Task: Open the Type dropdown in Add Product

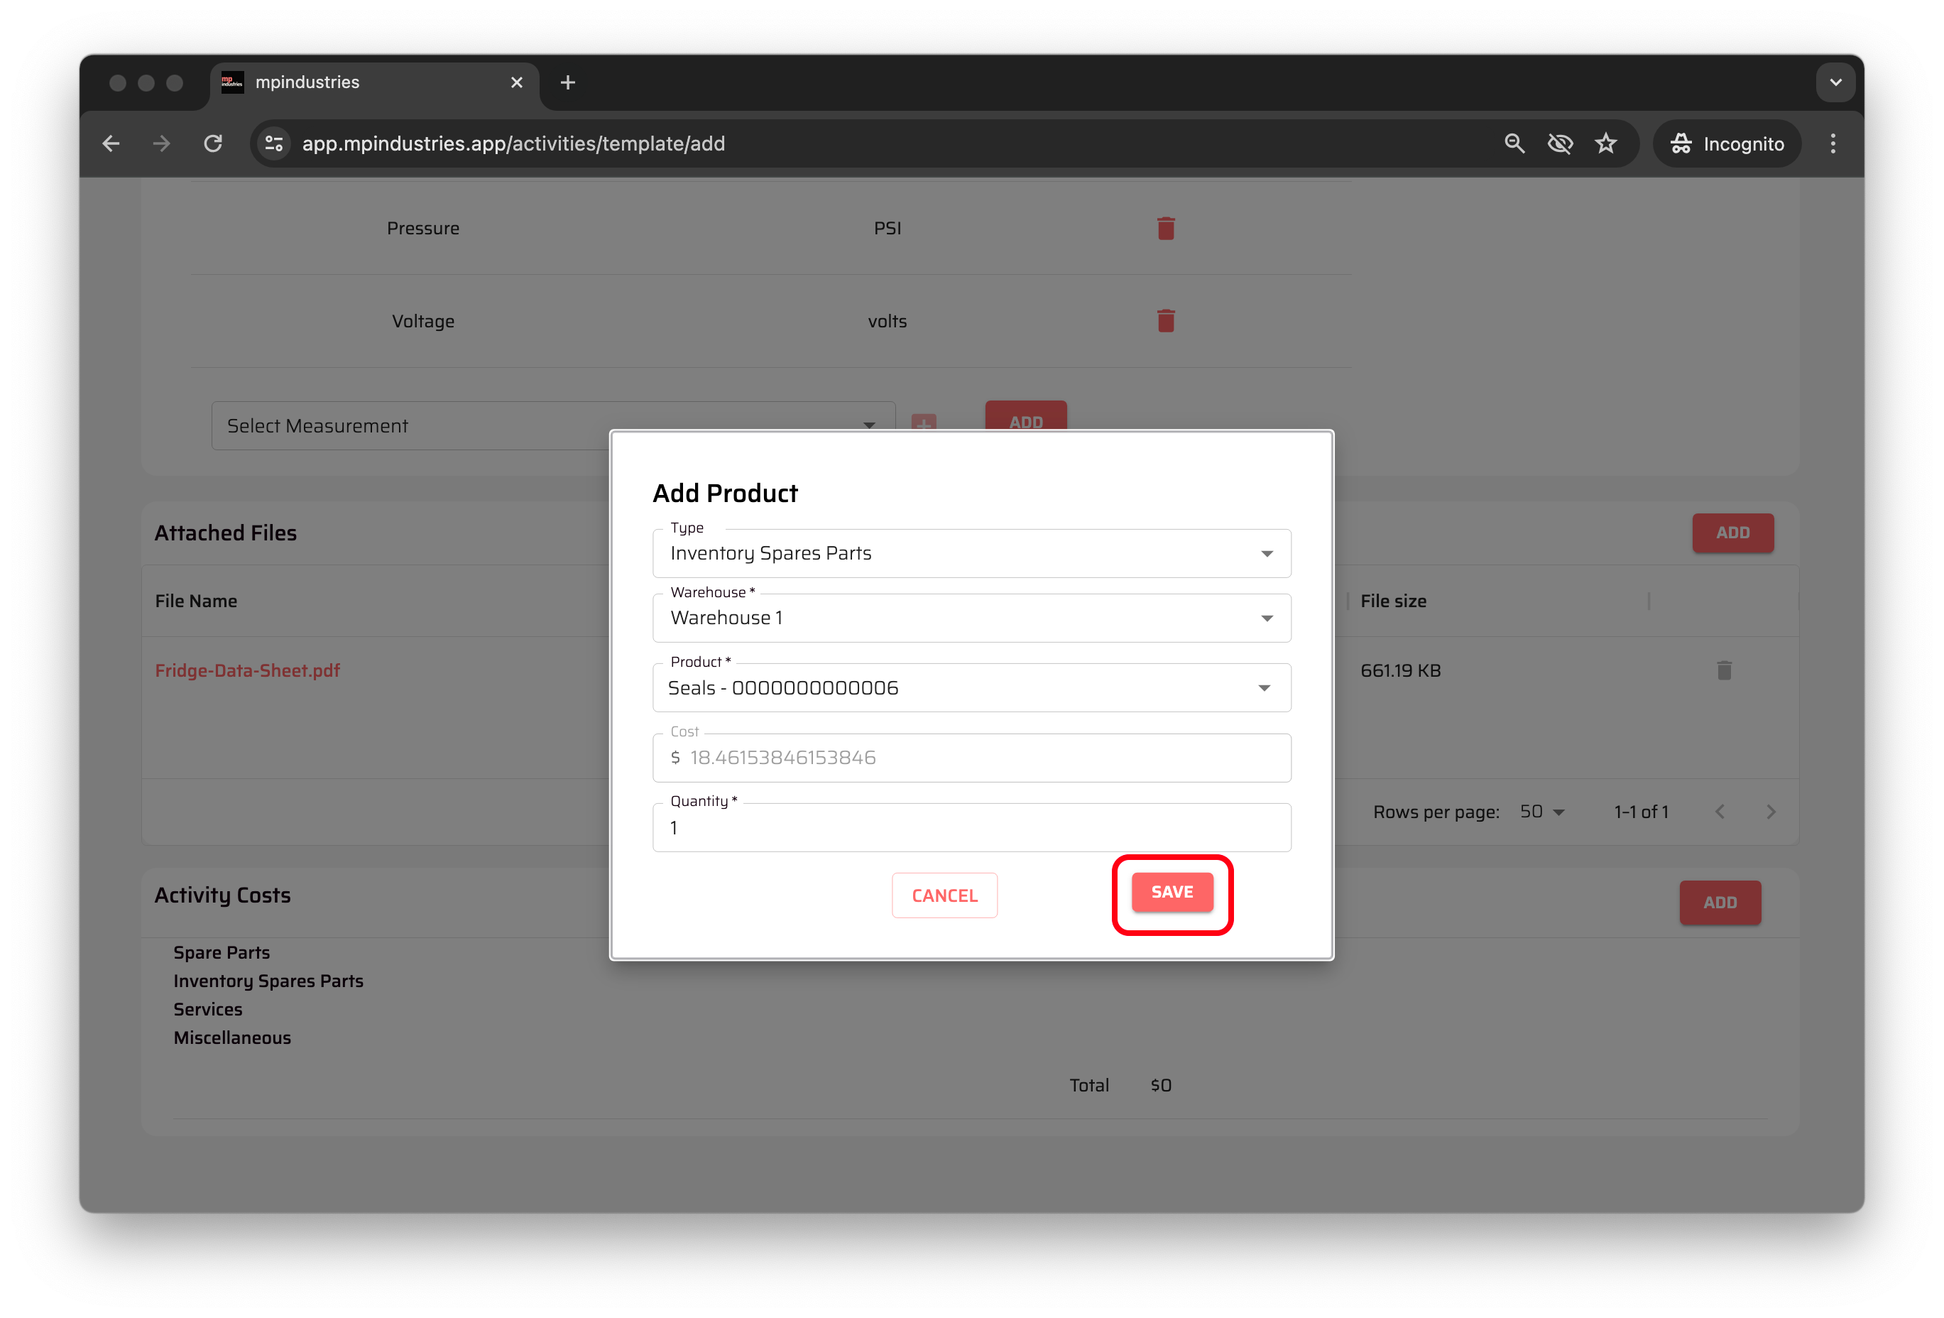Action: pyautogui.click(x=971, y=553)
